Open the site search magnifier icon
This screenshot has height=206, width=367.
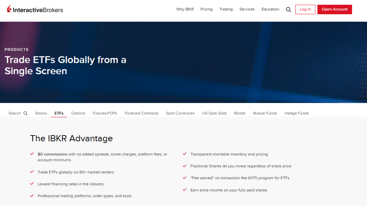[x=289, y=10]
